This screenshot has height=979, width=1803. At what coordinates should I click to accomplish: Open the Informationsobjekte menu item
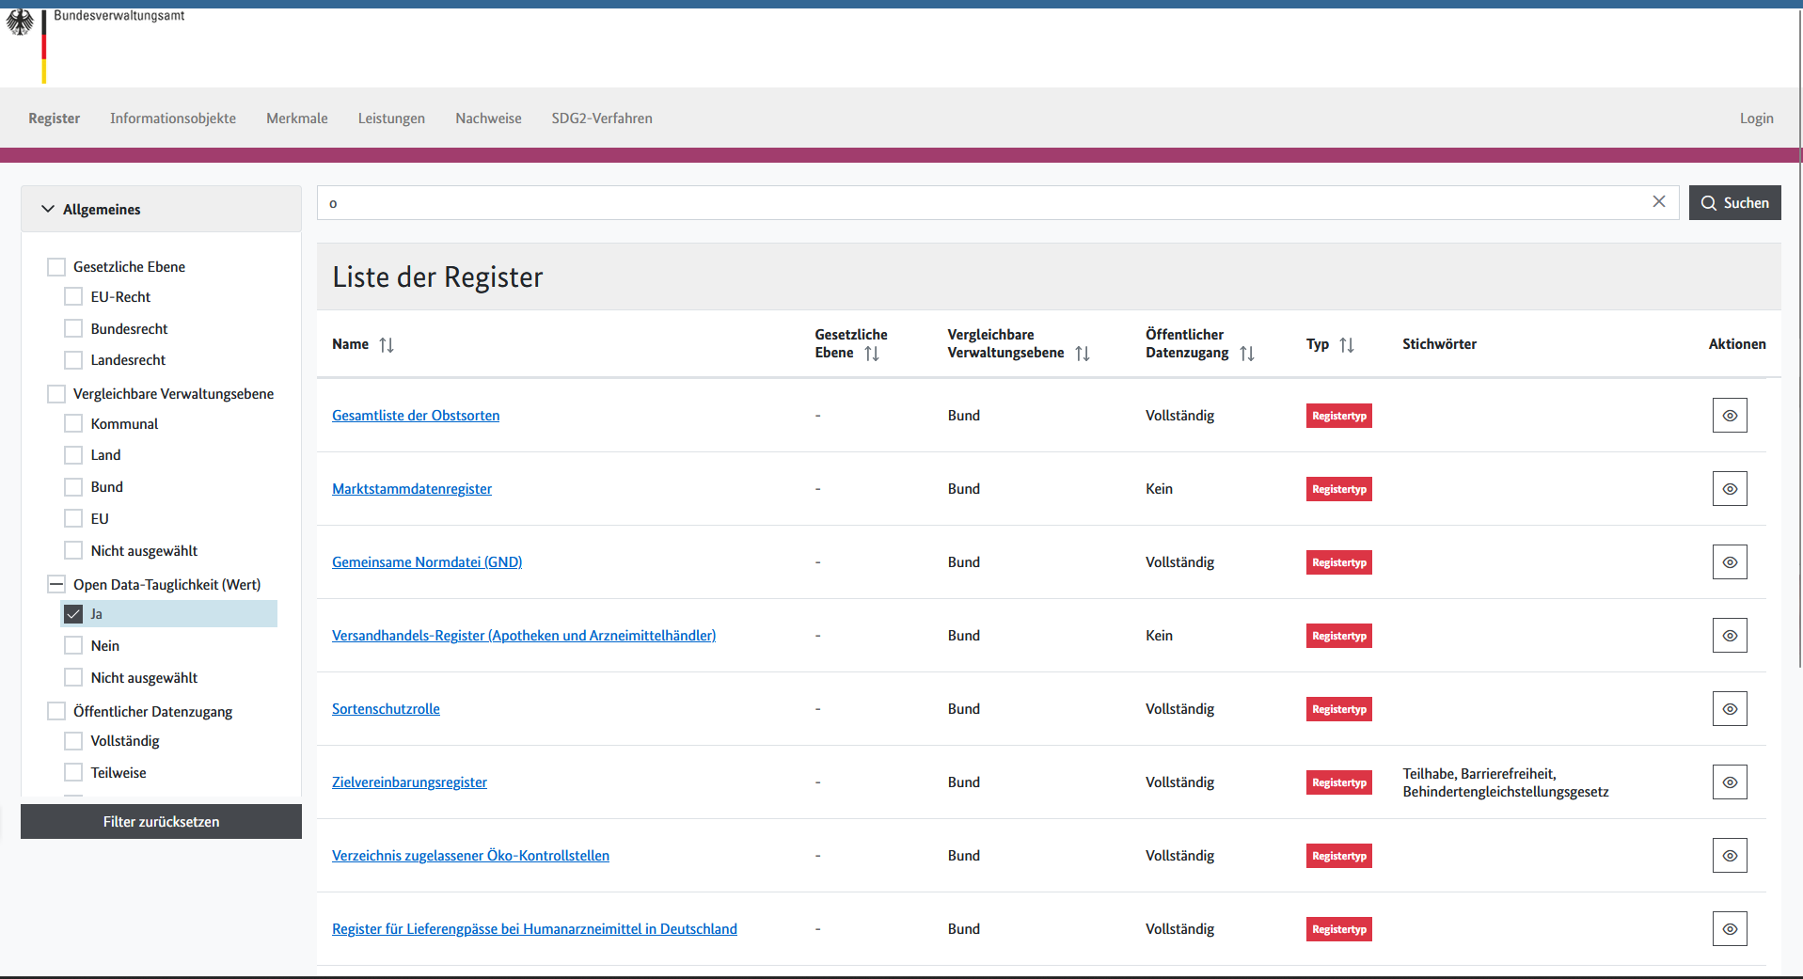[173, 118]
